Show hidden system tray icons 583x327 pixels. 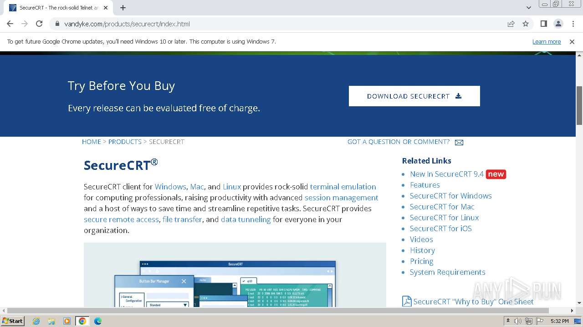click(x=508, y=321)
